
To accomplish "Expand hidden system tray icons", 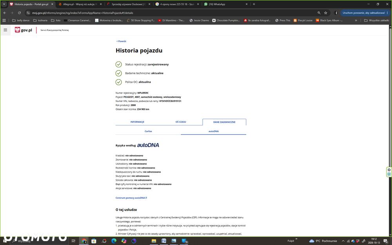I will (x=343, y=241).
